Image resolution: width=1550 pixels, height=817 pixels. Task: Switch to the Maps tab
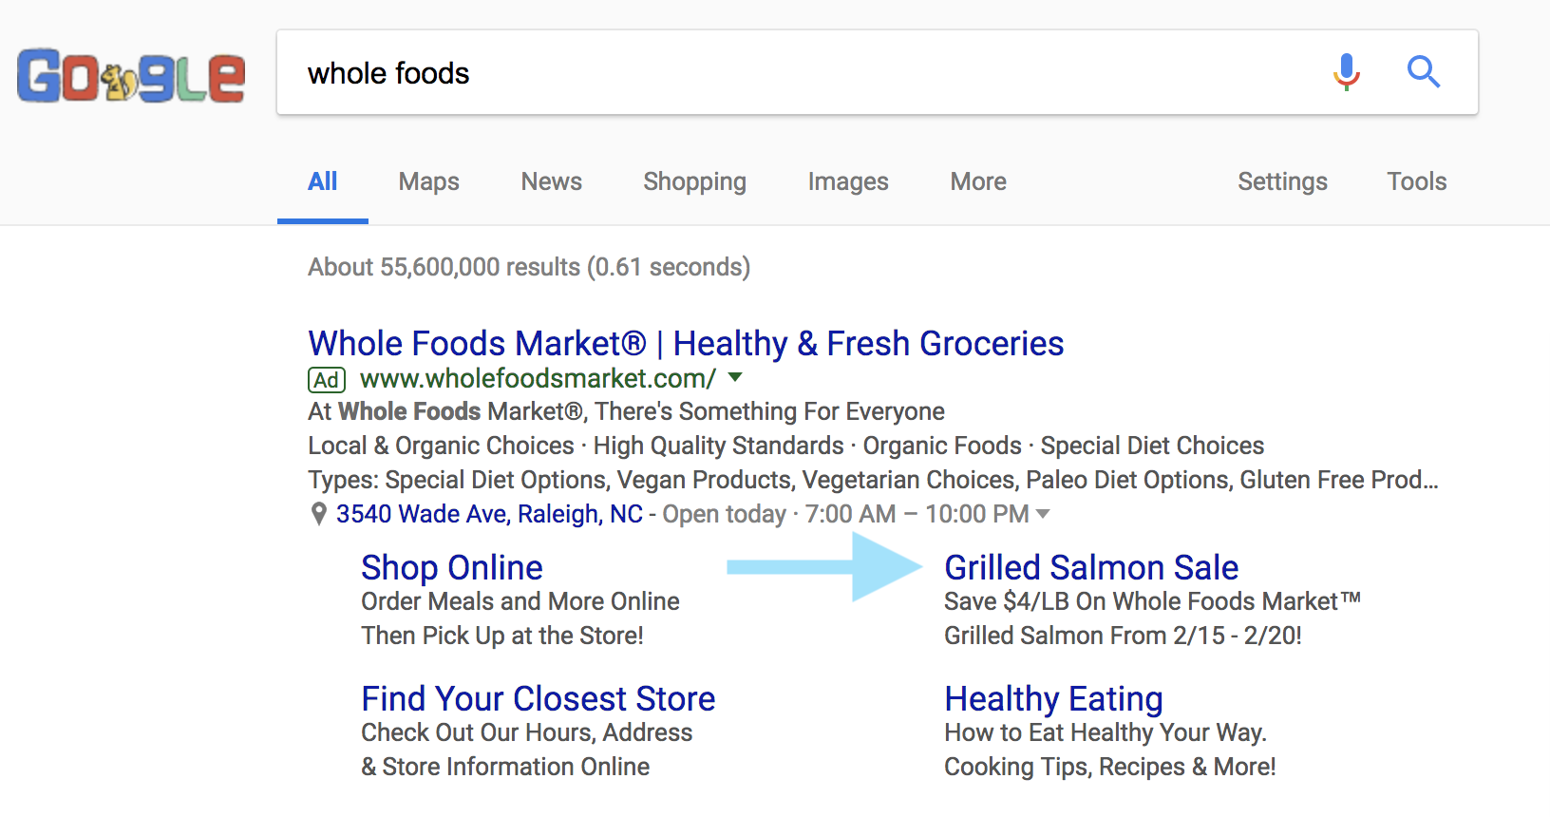pos(428,181)
